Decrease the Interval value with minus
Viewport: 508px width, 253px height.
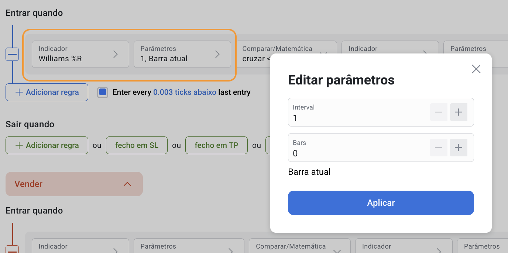(439, 112)
